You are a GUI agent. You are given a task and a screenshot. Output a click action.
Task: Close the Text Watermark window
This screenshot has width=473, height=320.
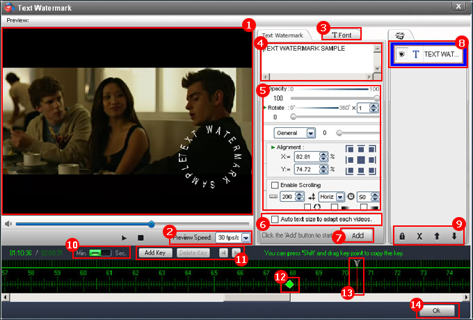(x=458, y=6)
